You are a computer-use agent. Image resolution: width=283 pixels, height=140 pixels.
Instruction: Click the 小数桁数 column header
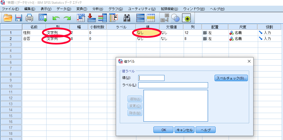[x=97, y=27]
